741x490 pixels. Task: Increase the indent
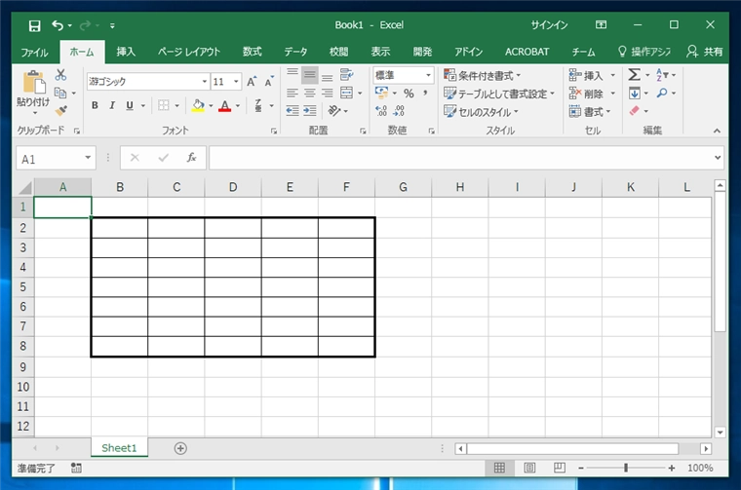pos(309,111)
